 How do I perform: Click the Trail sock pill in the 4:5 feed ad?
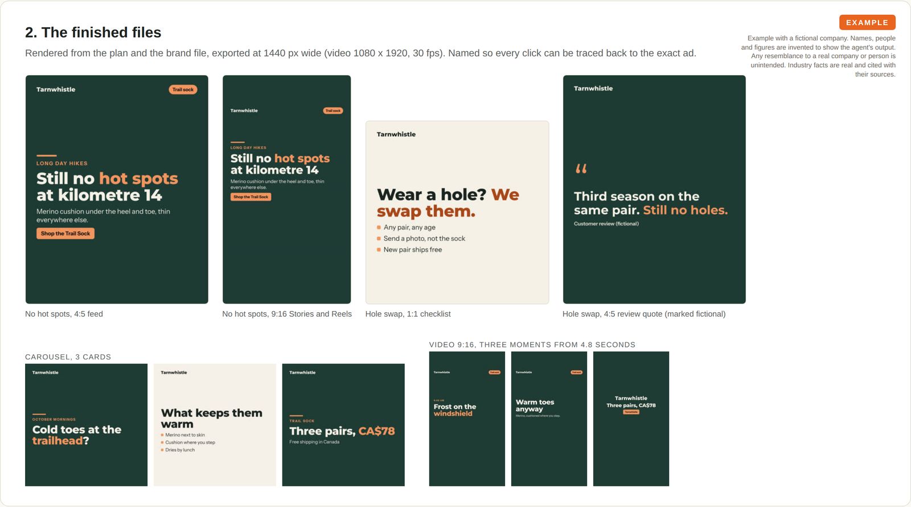[x=183, y=89]
